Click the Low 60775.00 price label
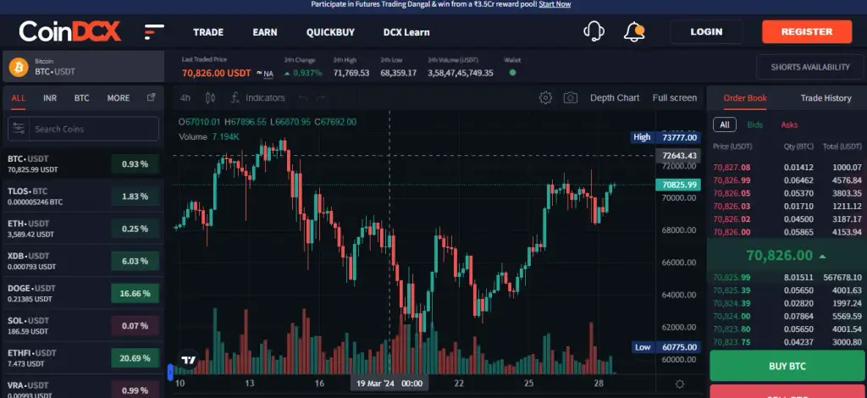The width and height of the screenshot is (867, 398). (665, 347)
